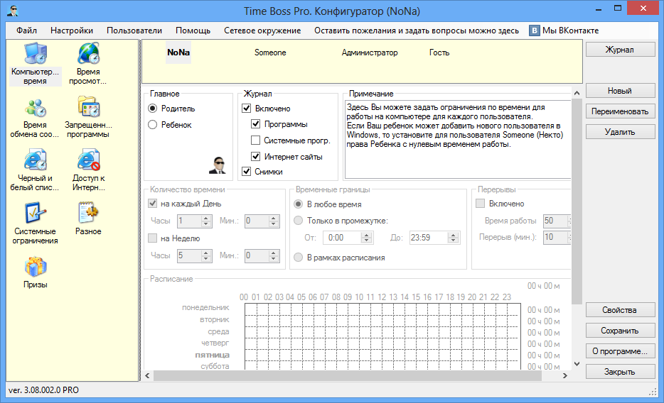Open the Настройки menu

[x=72, y=31]
